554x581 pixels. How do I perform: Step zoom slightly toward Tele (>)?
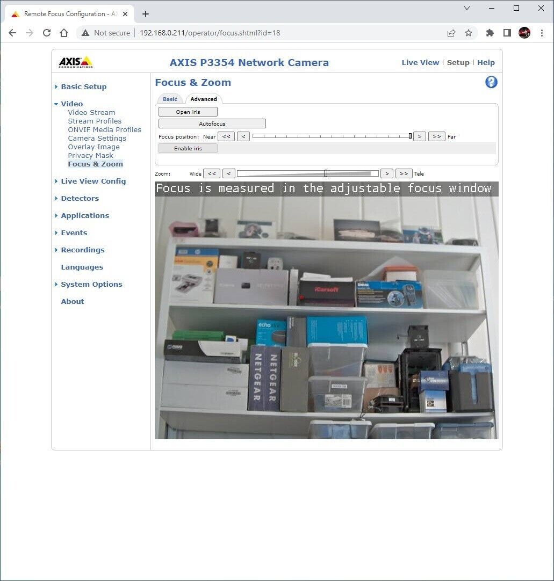point(387,173)
